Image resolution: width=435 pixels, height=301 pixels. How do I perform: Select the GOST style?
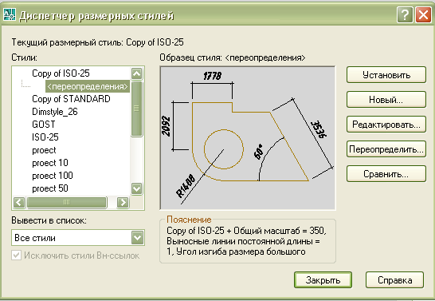pos(44,125)
